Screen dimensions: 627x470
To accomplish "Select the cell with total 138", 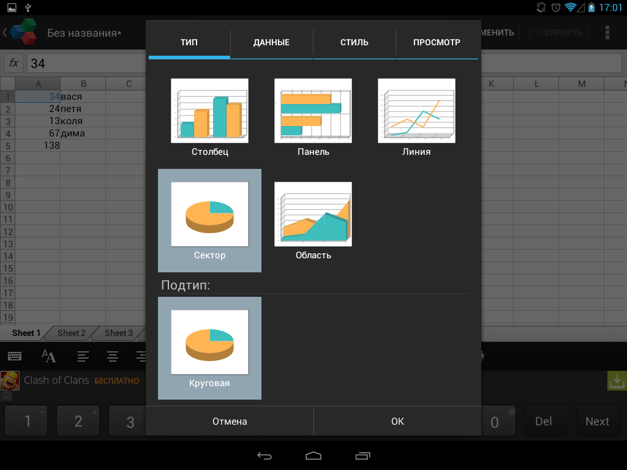I will click(37, 146).
